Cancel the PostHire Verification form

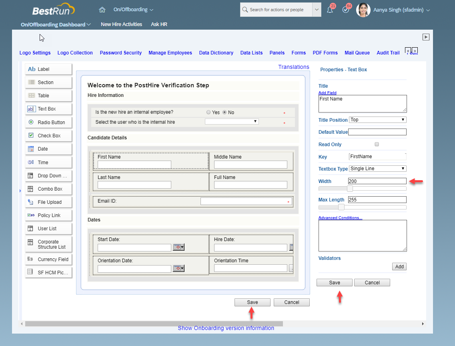292,302
